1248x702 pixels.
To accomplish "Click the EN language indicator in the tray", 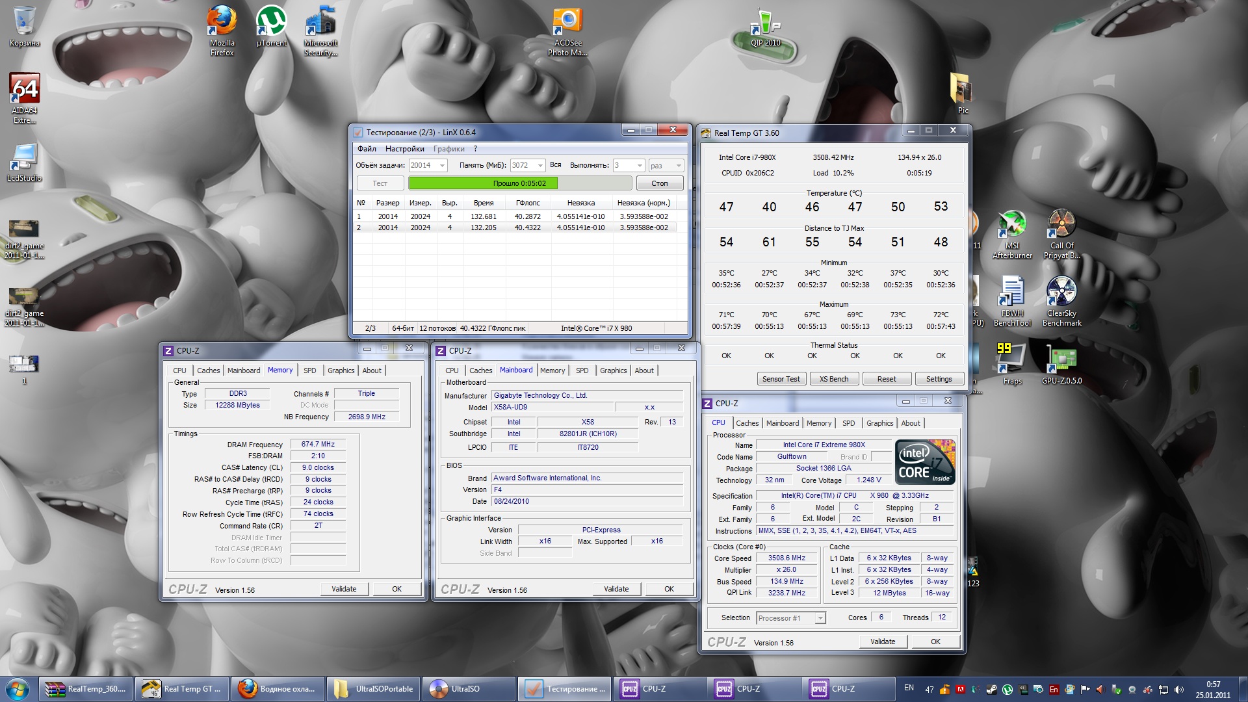I will (909, 688).
